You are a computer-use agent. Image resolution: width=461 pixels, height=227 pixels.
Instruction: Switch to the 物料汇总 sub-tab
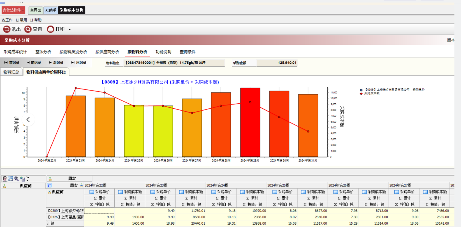click(11, 72)
